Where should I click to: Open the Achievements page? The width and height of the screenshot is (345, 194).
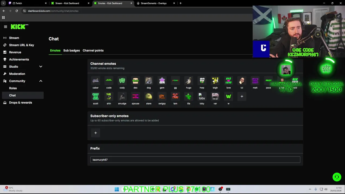23,59
